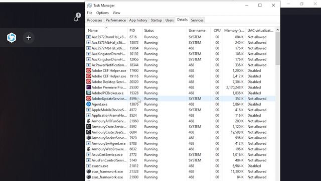321x181 pixels.
Task: Select the Details tab
Action: pyautogui.click(x=182, y=20)
